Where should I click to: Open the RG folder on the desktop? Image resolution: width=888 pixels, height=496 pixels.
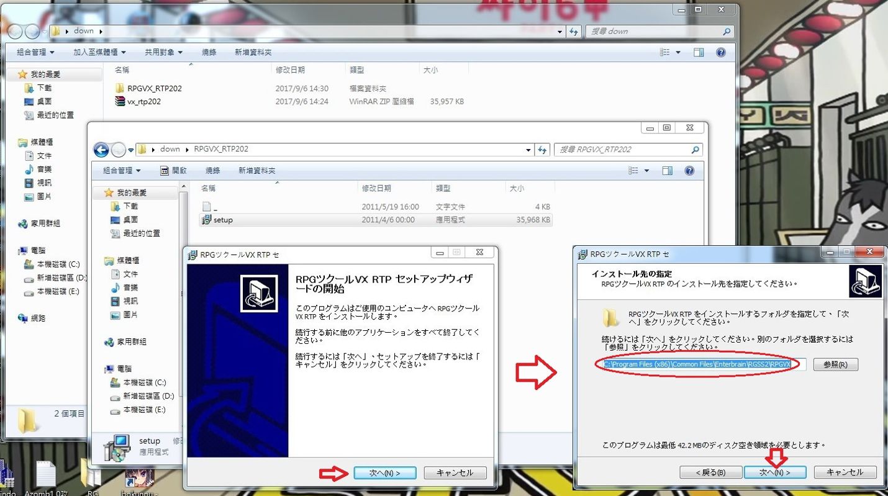pyautogui.click(x=91, y=478)
